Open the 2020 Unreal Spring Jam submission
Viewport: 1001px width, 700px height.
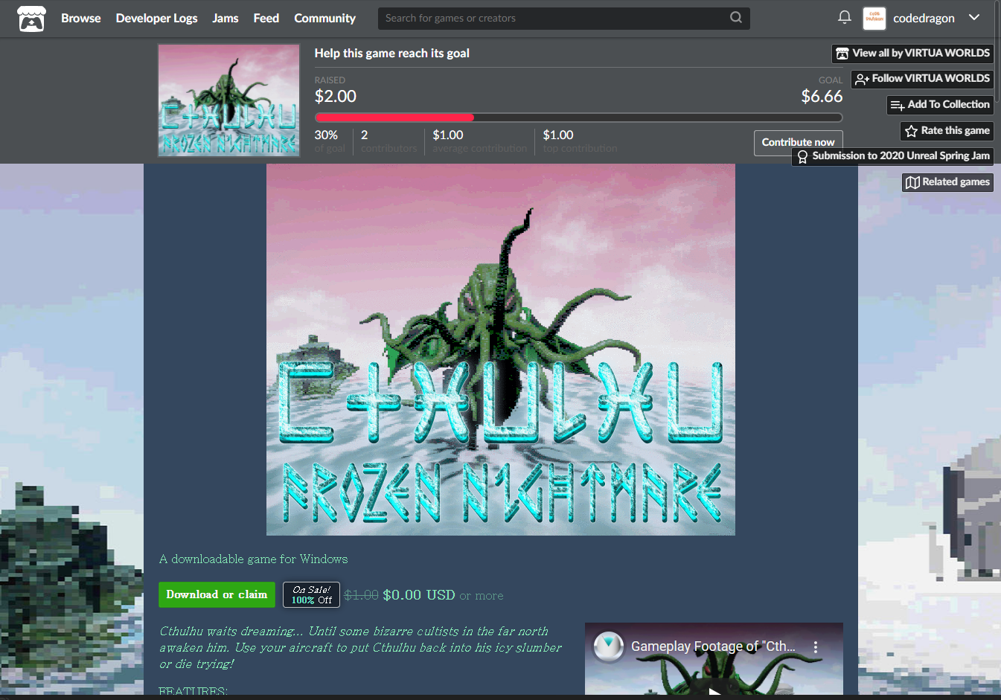pyautogui.click(x=892, y=156)
